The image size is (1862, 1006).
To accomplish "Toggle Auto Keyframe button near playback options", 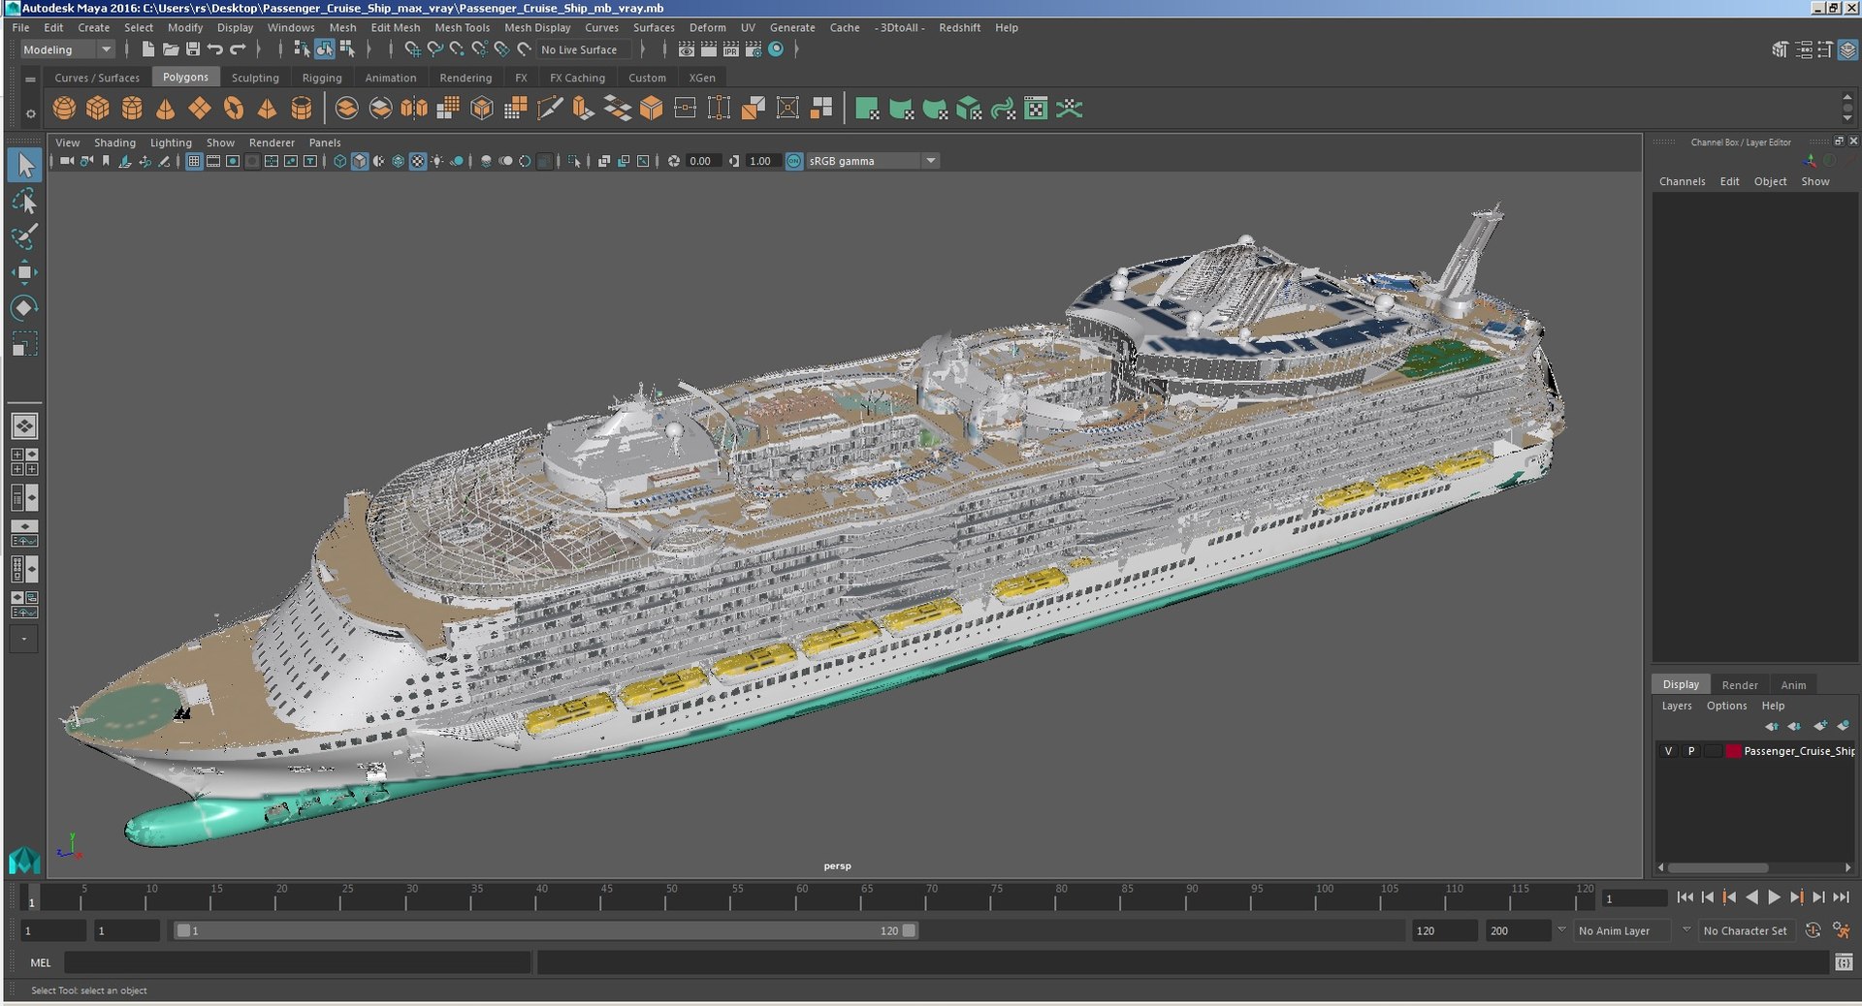I will coord(1814,930).
